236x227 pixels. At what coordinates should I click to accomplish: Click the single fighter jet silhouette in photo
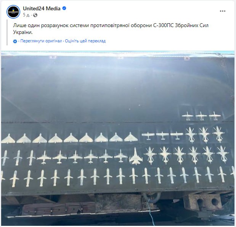pos(135,156)
